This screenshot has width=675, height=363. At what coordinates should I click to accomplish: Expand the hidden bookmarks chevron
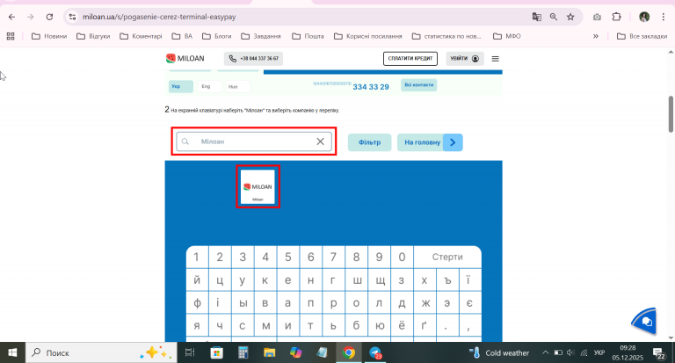point(595,36)
